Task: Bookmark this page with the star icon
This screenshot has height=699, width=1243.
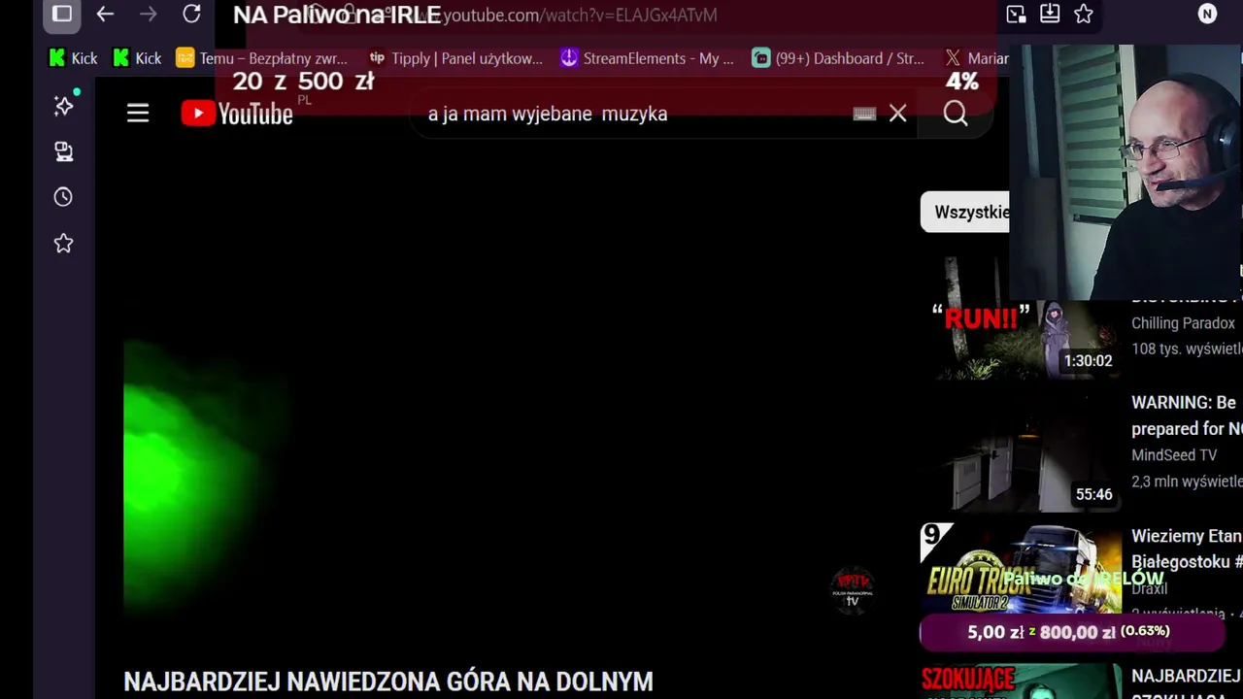Action: tap(1084, 14)
